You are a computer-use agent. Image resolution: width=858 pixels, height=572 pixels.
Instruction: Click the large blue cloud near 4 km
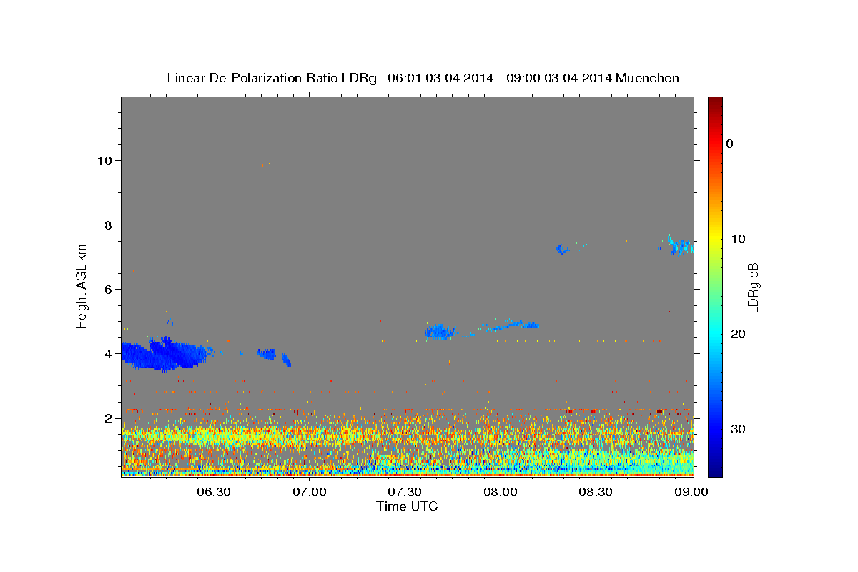tap(164, 354)
